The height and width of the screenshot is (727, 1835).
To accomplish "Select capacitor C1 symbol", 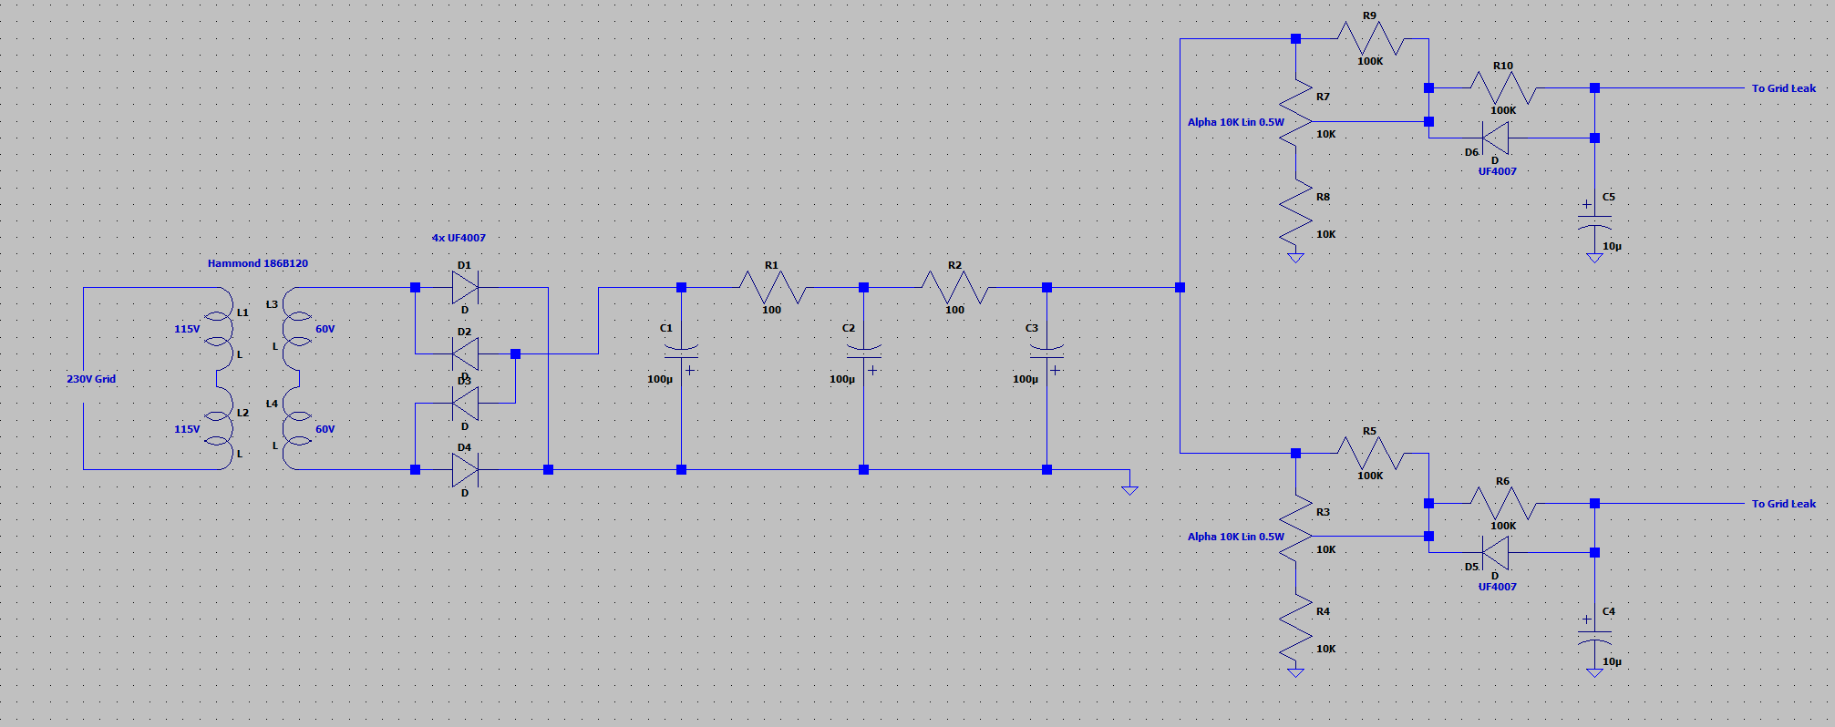I will click(681, 353).
